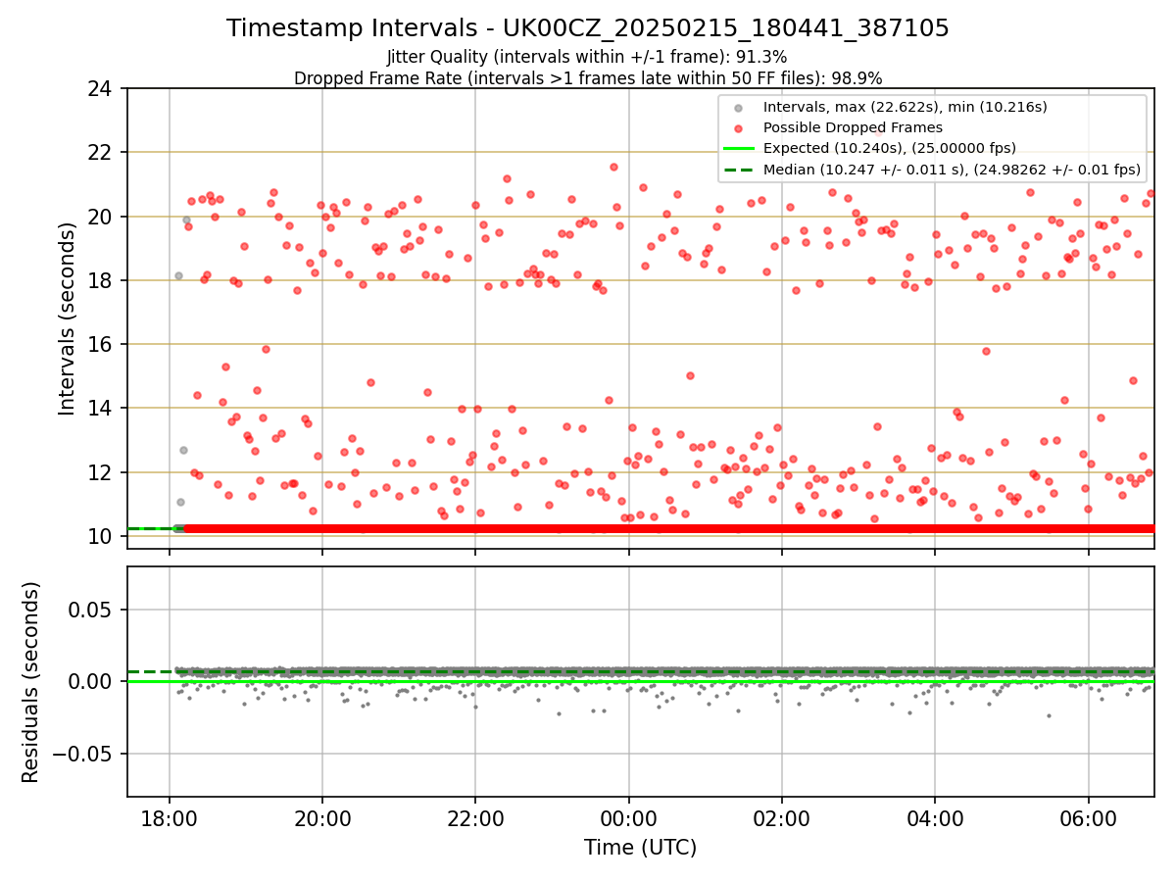The width and height of the screenshot is (1176, 882).
Task: Click the 'Possible Dropped Frames' legend entry
Action: point(853,127)
